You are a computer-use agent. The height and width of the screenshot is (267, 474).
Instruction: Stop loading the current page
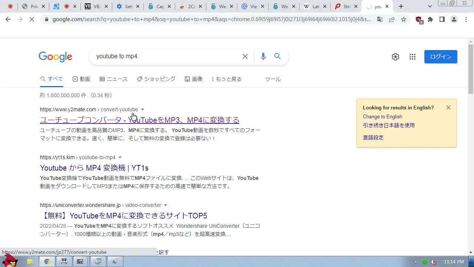coord(32,19)
